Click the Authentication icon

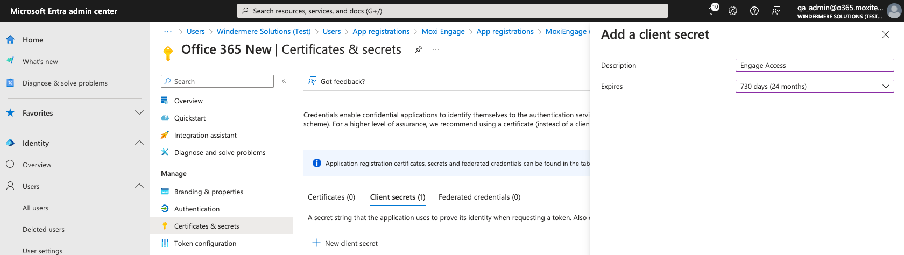point(165,209)
